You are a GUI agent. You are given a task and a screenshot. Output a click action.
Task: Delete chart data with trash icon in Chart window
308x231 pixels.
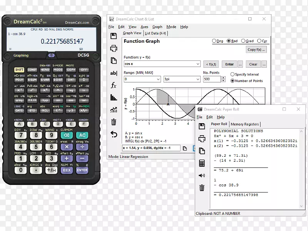[114, 122]
